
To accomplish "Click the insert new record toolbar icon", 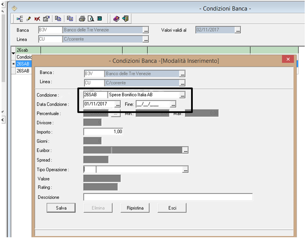I will pyautogui.click(x=20, y=19).
